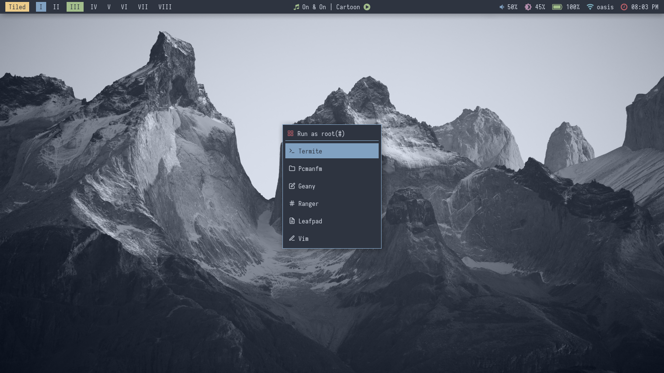This screenshot has width=664, height=373.
Task: Switch to workspace VII
Action: point(143,7)
